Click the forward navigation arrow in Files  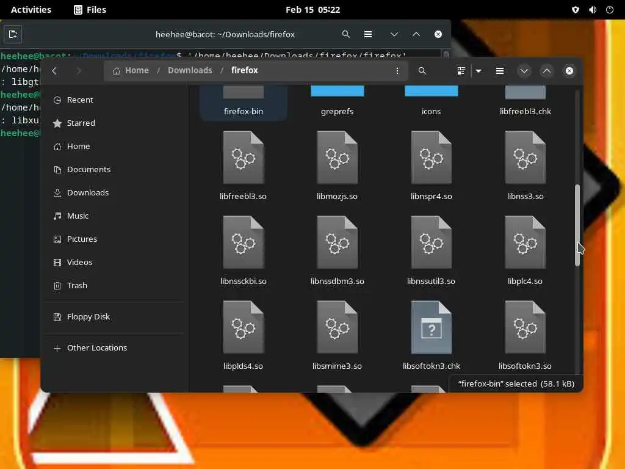[79, 71]
